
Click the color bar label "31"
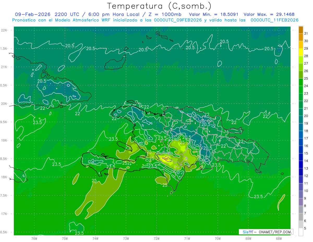click(x=306, y=33)
